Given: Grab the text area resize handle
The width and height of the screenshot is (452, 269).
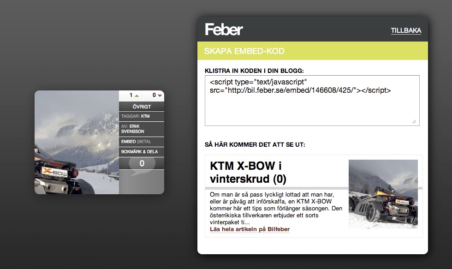Looking at the screenshot, I should (x=414, y=122).
